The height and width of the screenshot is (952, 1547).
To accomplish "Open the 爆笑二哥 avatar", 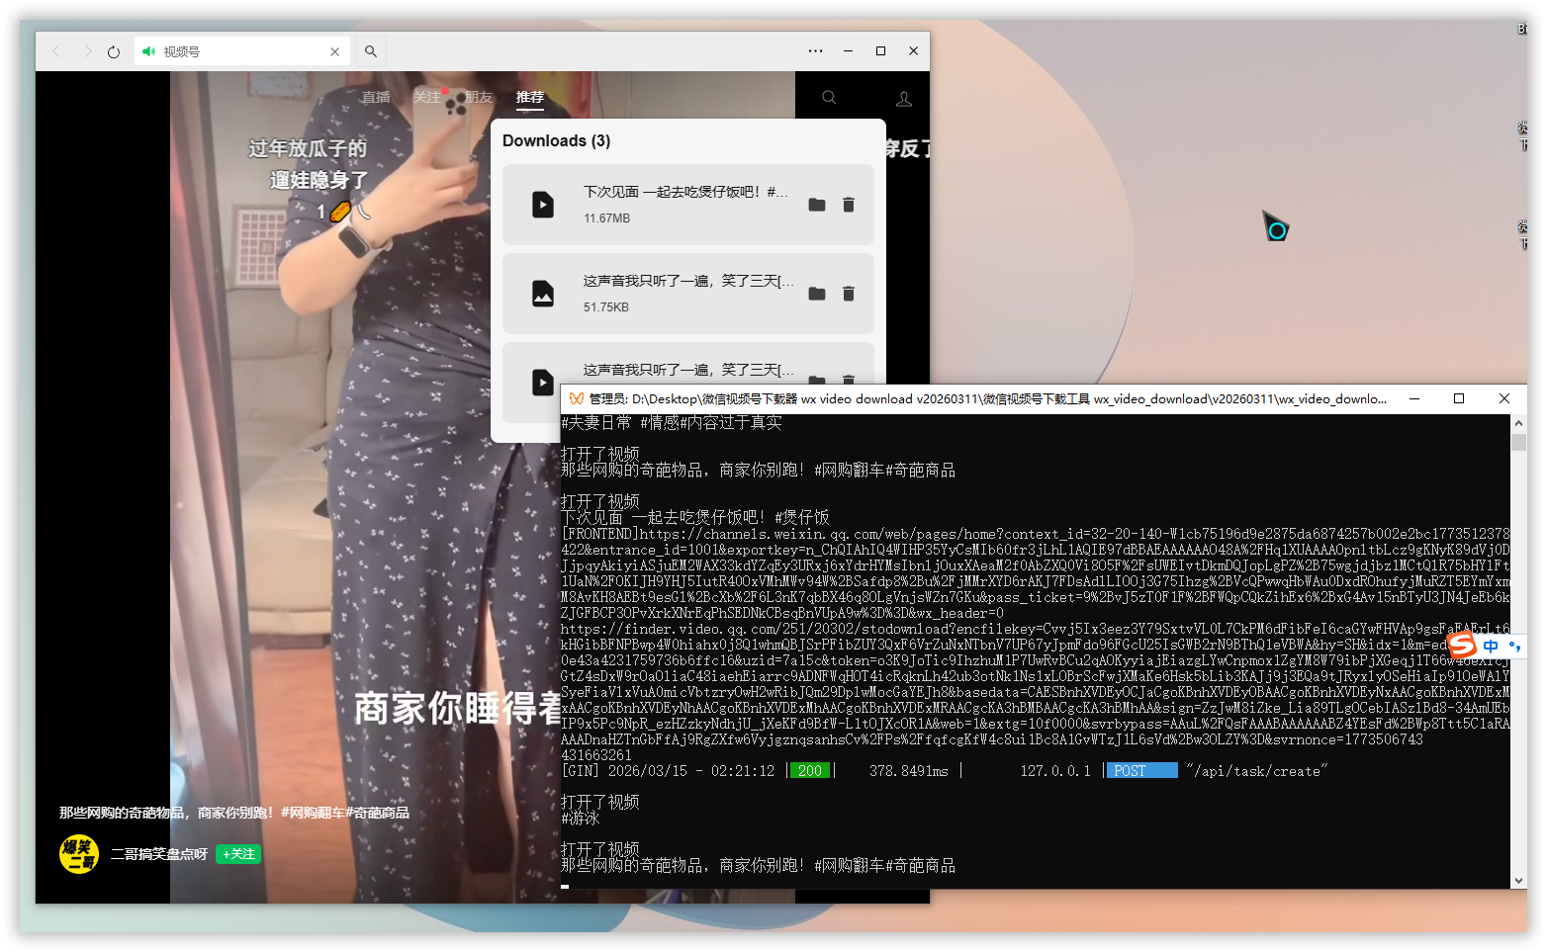I will point(79,854).
